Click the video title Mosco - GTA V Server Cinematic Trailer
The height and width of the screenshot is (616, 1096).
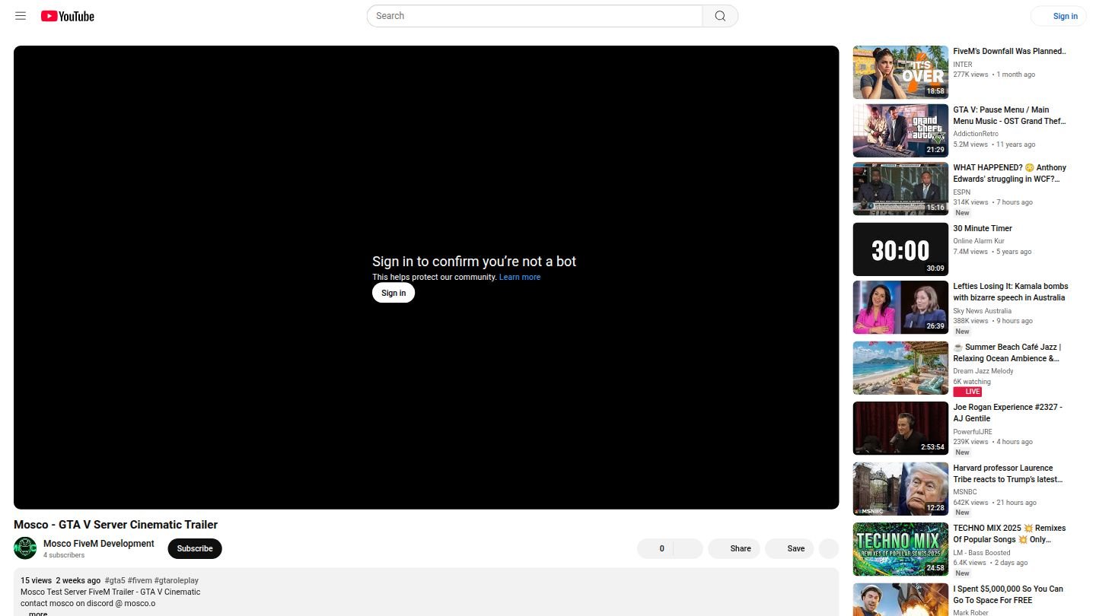[x=116, y=525]
